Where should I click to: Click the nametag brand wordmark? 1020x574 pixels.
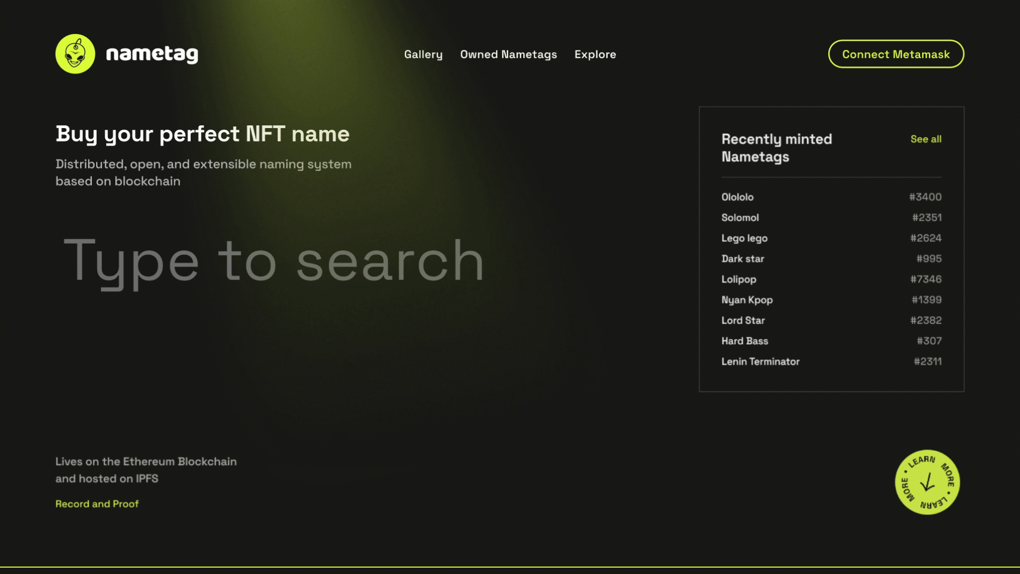152,54
